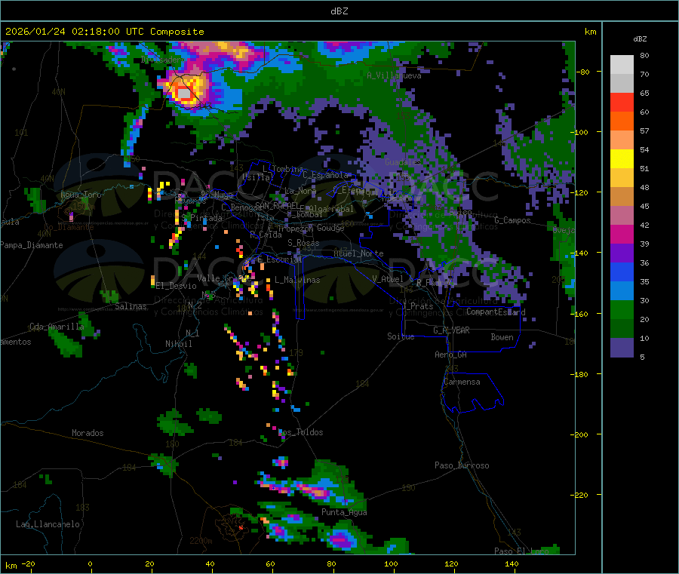This screenshot has height=574, width=679.
Task: Select the SAN_RAFAEL map label
Action: (276, 205)
